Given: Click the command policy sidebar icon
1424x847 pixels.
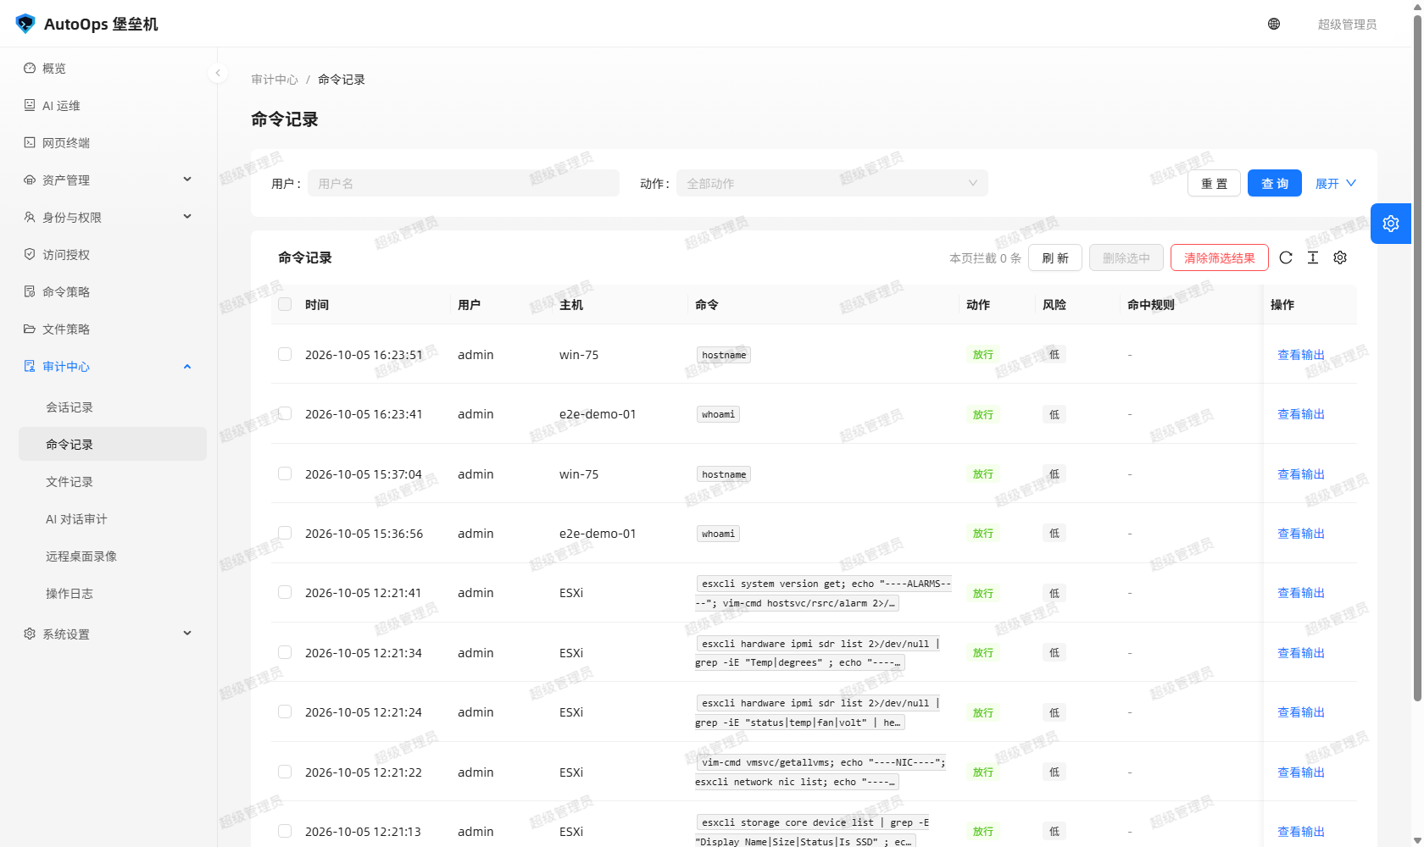Looking at the screenshot, I should click(x=30, y=291).
